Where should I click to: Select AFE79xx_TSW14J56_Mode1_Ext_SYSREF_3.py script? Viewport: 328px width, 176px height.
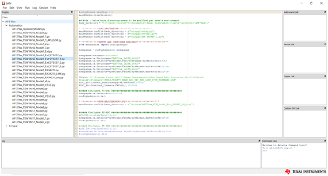(38, 66)
